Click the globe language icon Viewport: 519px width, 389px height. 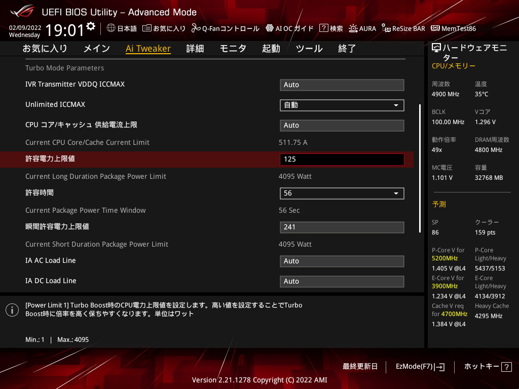111,28
